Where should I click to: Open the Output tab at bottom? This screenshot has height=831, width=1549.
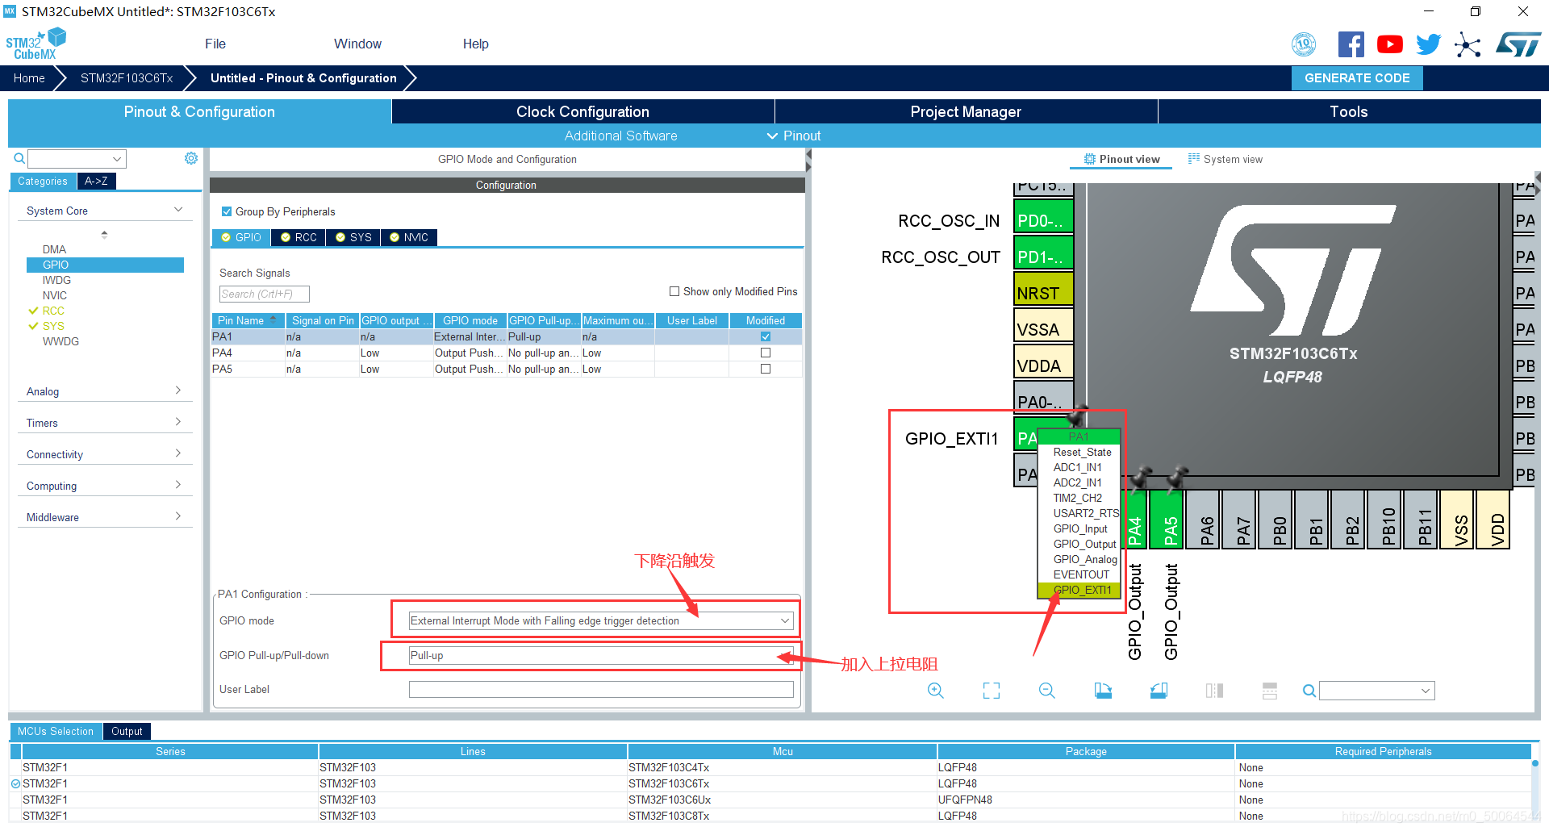(x=127, y=731)
